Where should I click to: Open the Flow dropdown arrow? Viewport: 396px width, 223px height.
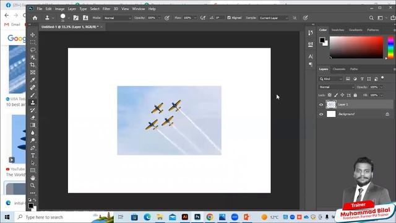(x=195, y=18)
